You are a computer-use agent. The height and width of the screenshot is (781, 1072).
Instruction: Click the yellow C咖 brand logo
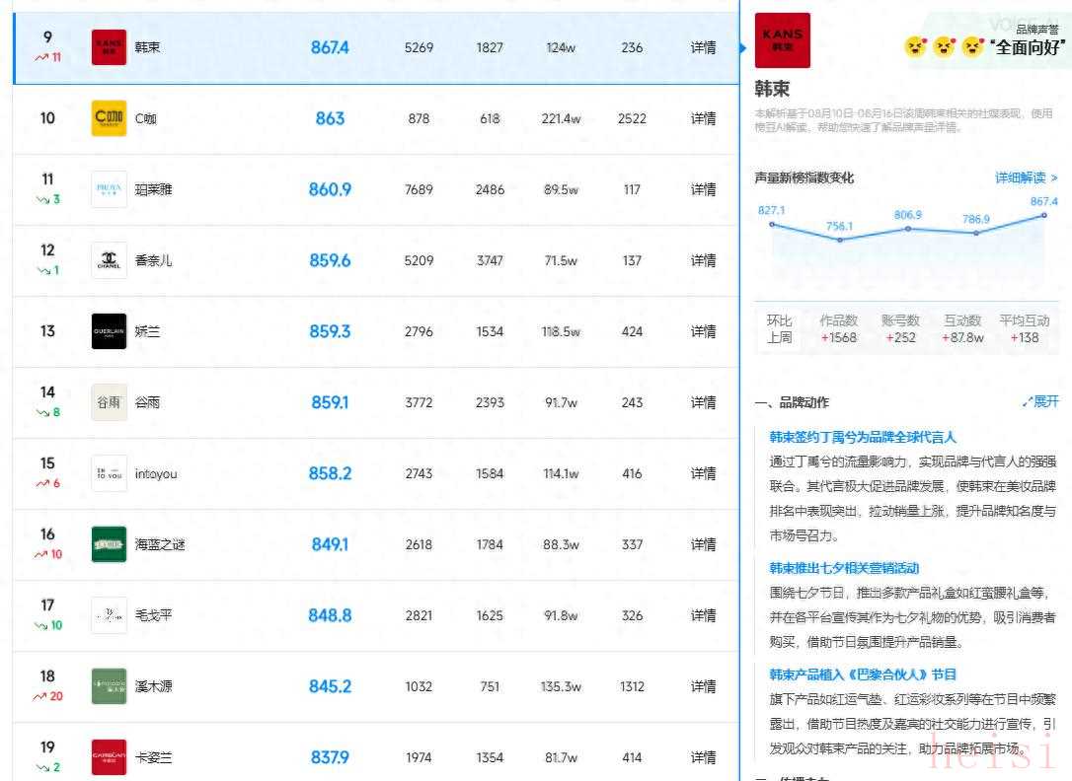click(x=109, y=118)
